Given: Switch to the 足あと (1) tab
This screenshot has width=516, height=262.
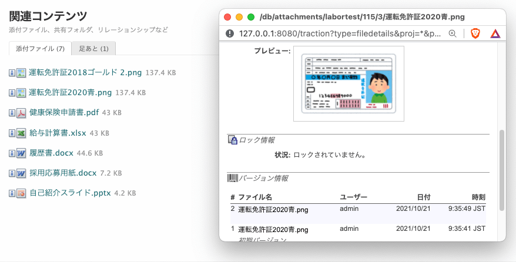Looking at the screenshot, I should (94, 48).
